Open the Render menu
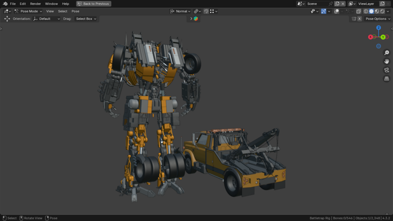393x221 pixels. coord(35,4)
